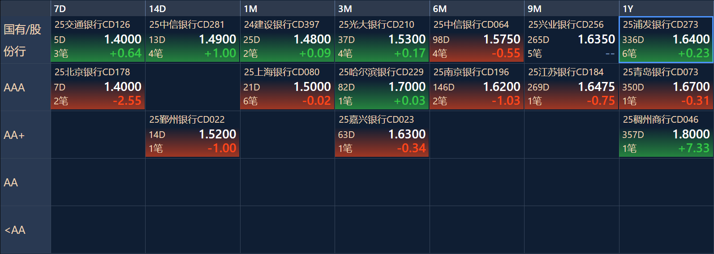Click the 1.4800 yield value
This screenshot has height=254, width=714.
pos(312,39)
